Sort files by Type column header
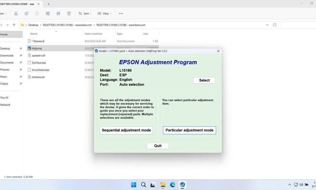 coord(120,34)
